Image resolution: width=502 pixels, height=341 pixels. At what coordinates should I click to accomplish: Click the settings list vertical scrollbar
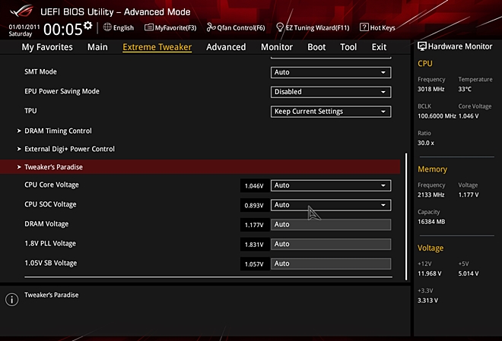(x=406, y=216)
